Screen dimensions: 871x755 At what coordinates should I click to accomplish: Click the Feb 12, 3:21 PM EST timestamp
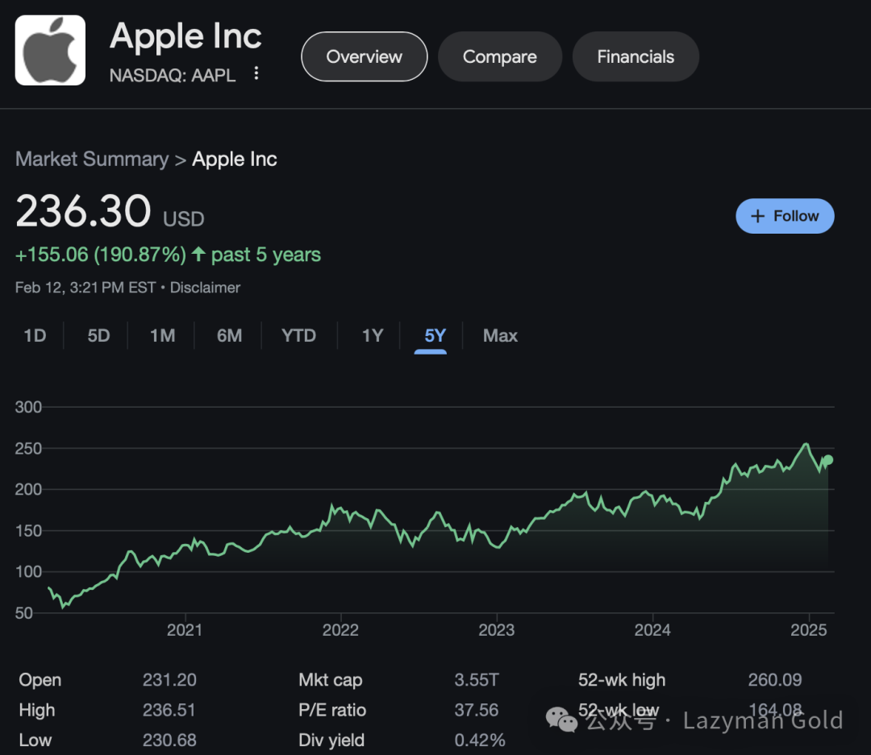(x=85, y=288)
